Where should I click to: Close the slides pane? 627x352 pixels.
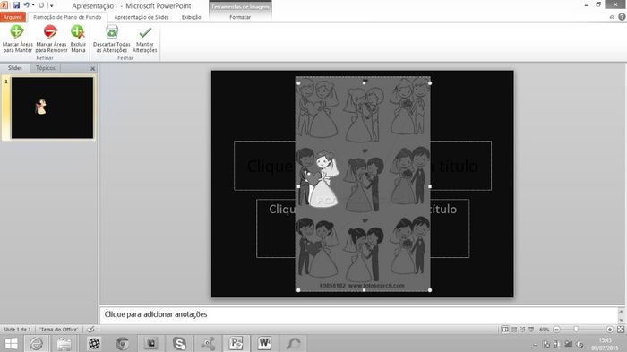point(93,69)
